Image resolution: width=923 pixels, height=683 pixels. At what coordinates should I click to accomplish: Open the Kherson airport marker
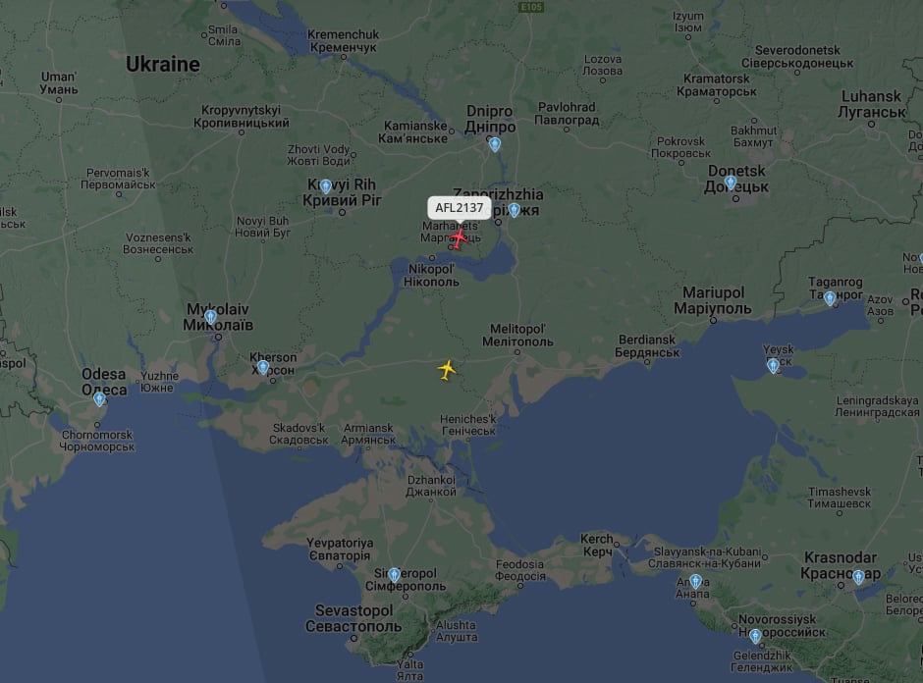click(263, 367)
